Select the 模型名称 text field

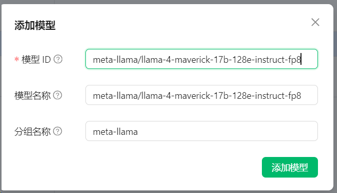pos(202,95)
